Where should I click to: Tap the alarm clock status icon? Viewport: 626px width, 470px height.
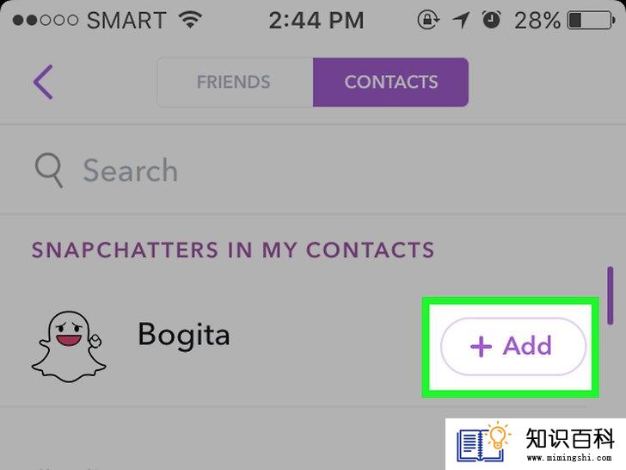pos(491,20)
